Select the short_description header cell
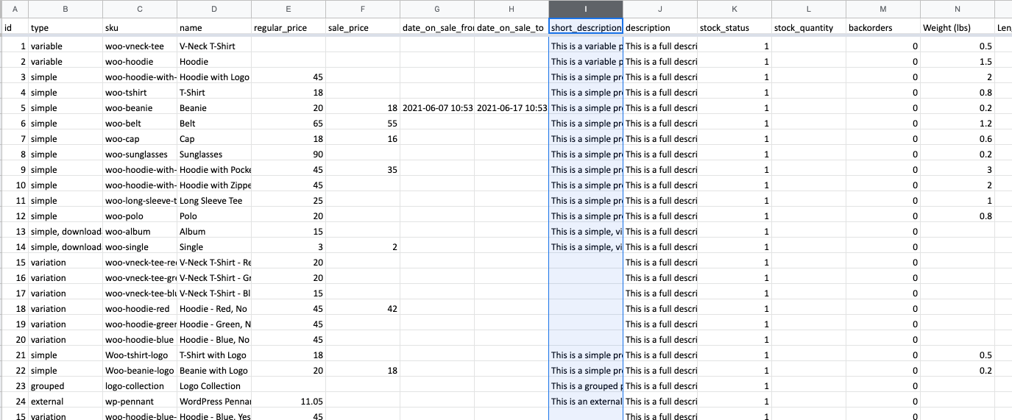Image resolution: width=1012 pixels, height=420 pixels. point(586,28)
